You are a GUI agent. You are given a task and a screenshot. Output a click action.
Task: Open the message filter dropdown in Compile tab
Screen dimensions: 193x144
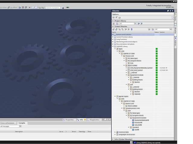pos(20,126)
